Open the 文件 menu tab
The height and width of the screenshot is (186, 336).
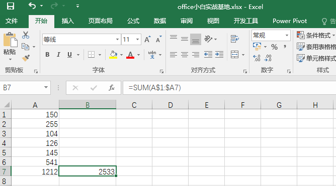[12, 21]
